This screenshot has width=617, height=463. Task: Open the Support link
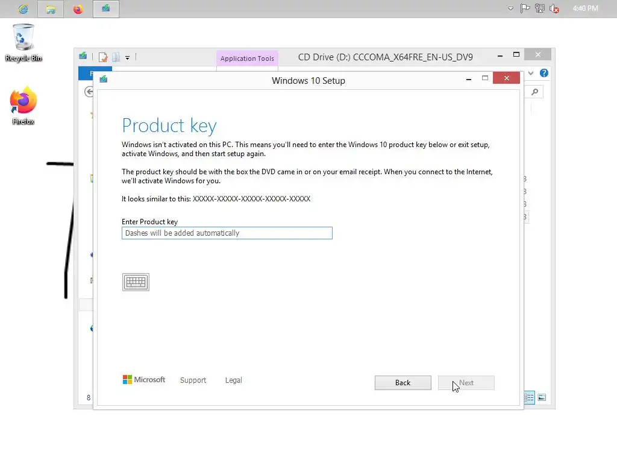(x=193, y=380)
